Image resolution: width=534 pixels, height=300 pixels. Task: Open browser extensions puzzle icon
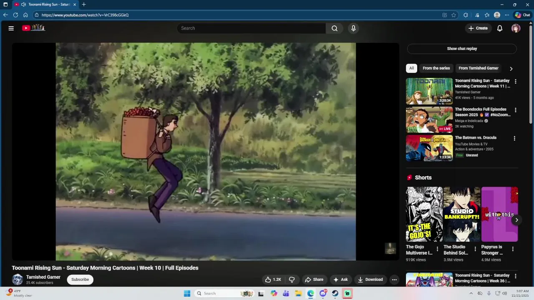tap(466, 15)
